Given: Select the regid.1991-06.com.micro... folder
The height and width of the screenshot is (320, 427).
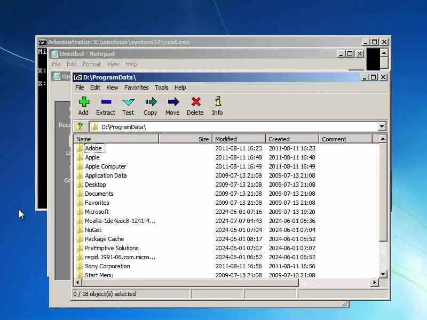Looking at the screenshot, I should click(120, 257).
